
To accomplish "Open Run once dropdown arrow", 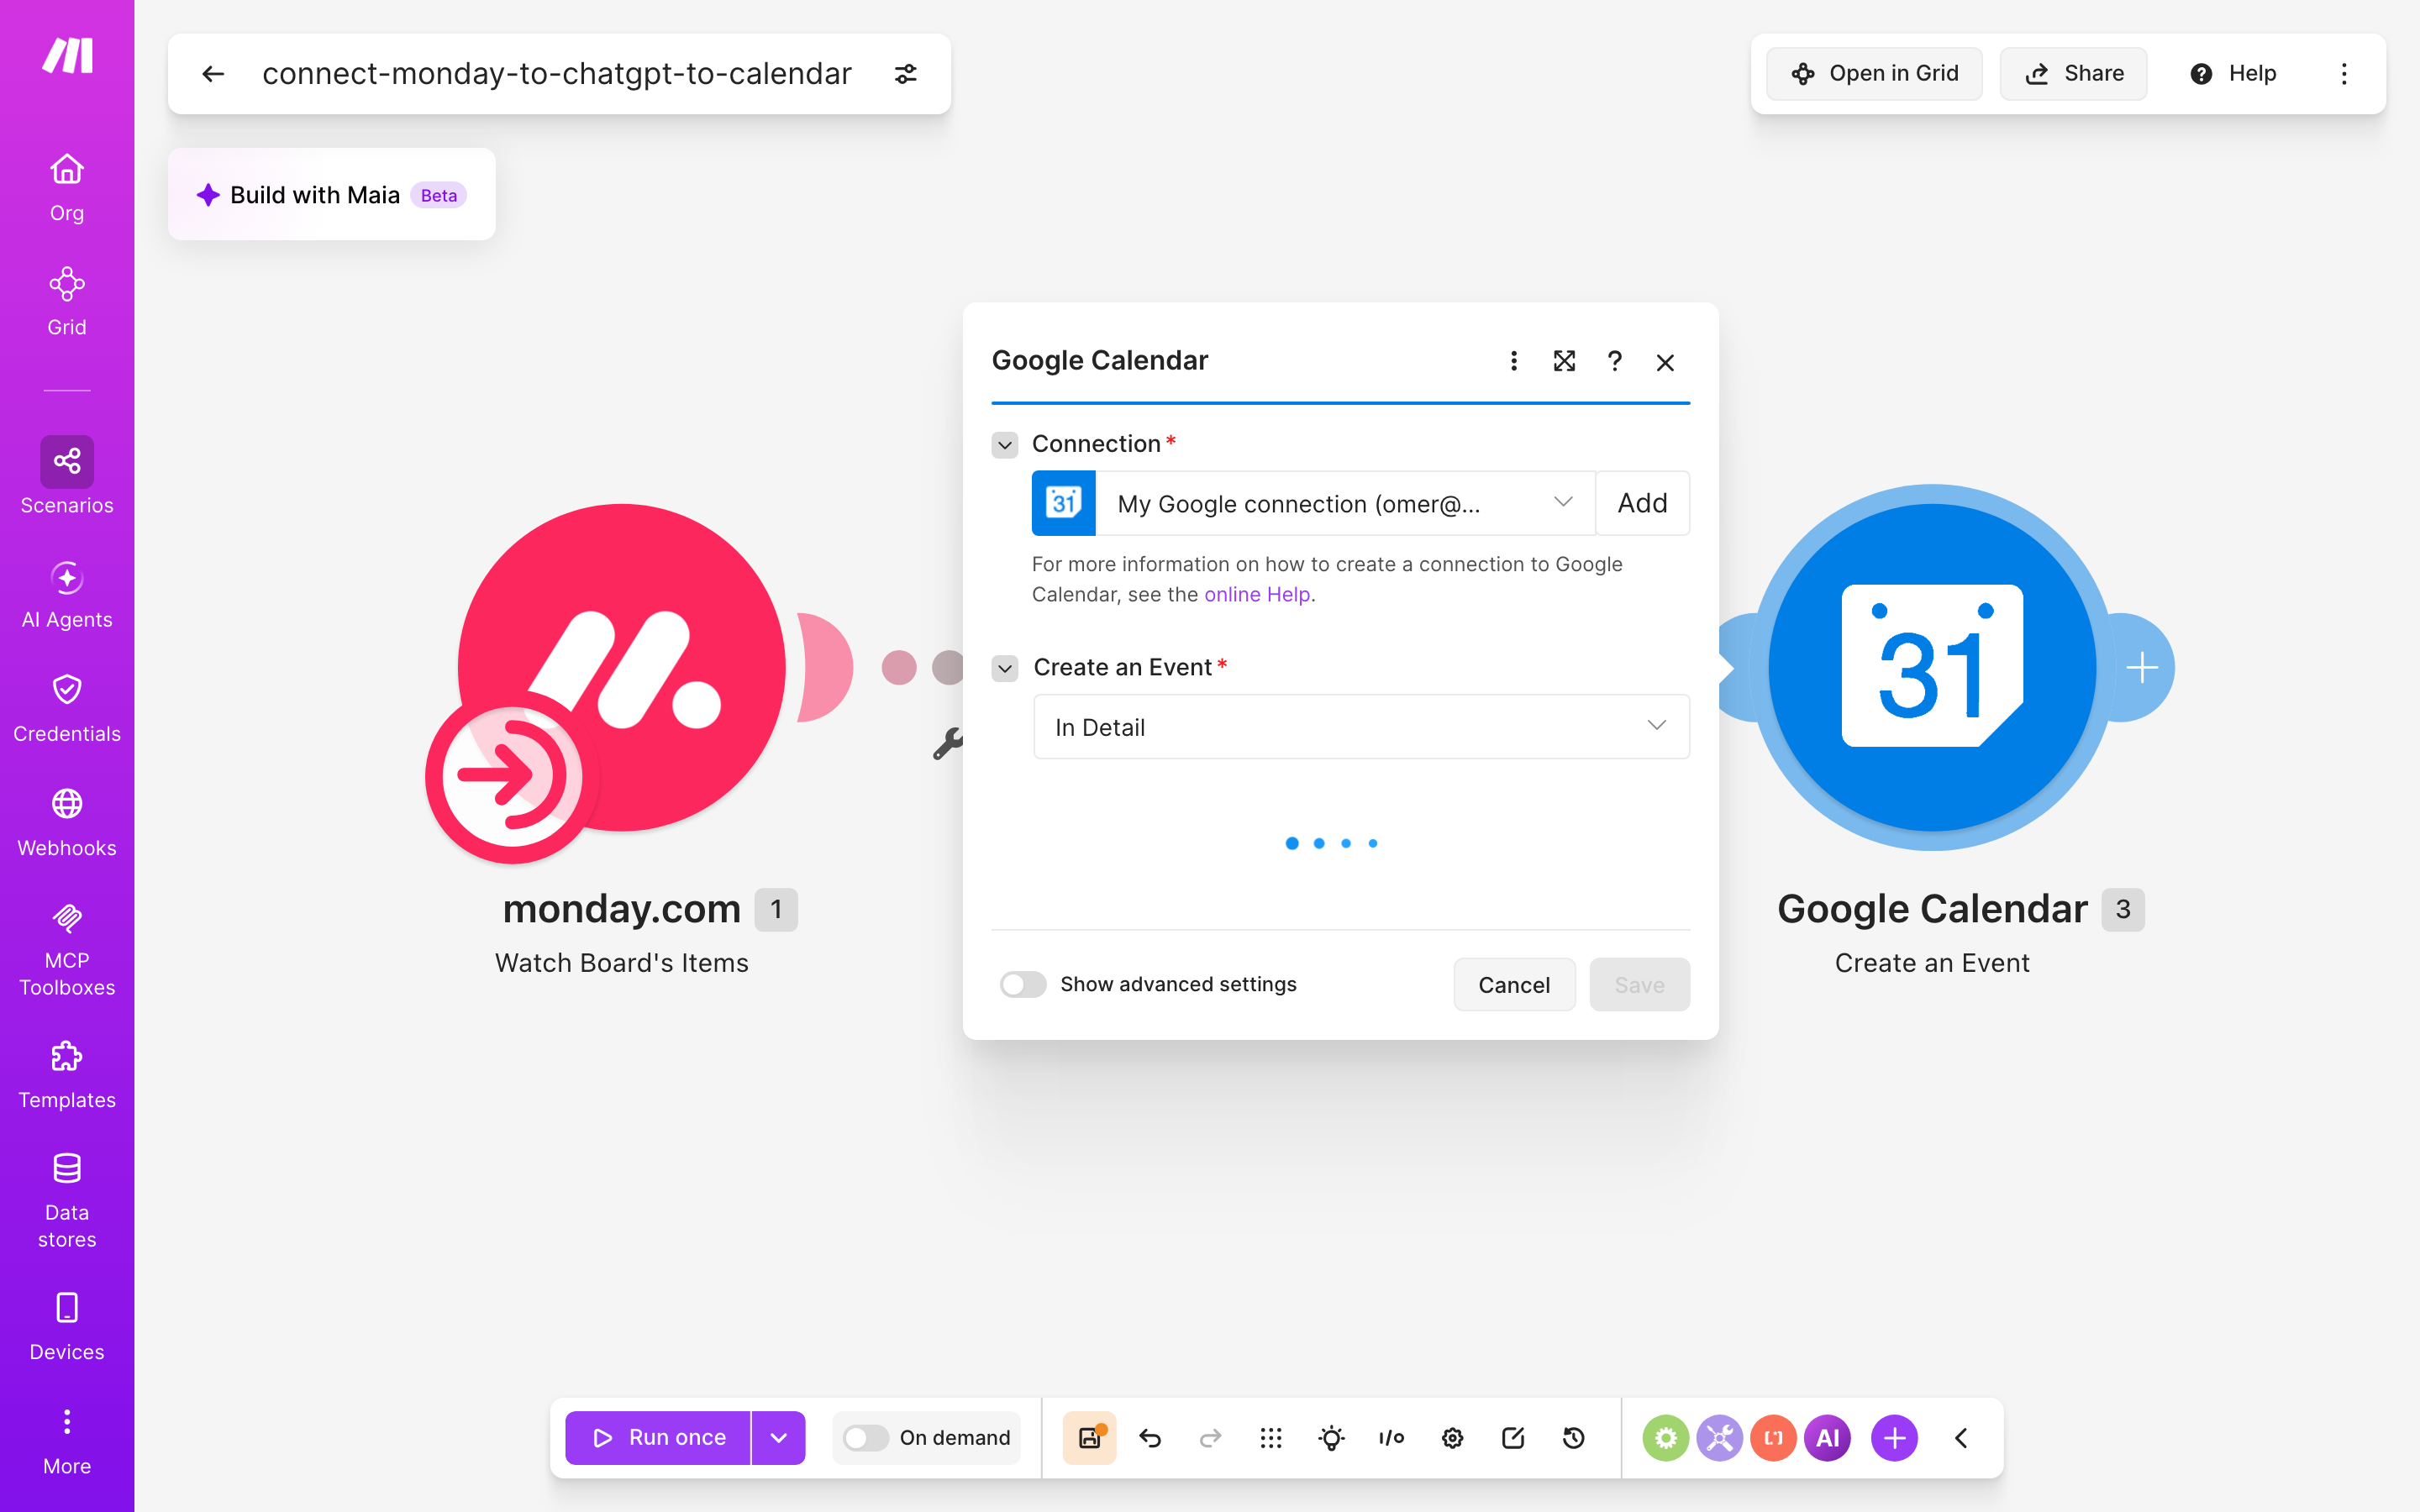I will pyautogui.click(x=779, y=1438).
